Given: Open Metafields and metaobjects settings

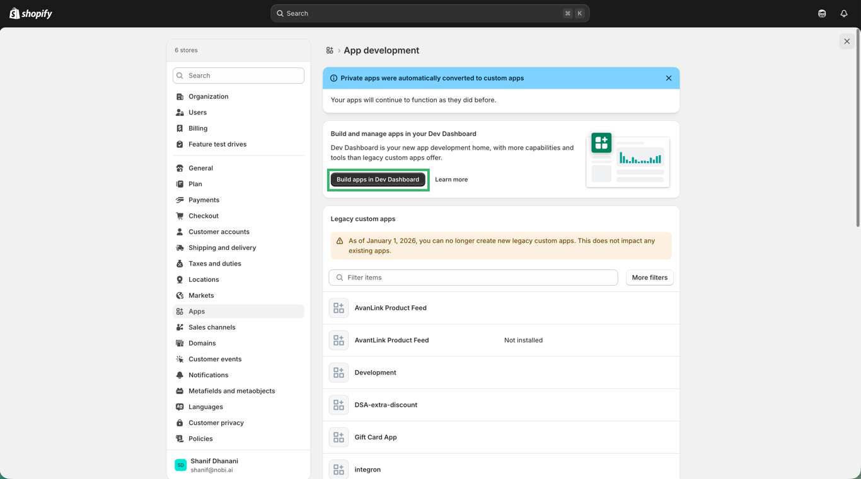Looking at the screenshot, I should [238, 391].
